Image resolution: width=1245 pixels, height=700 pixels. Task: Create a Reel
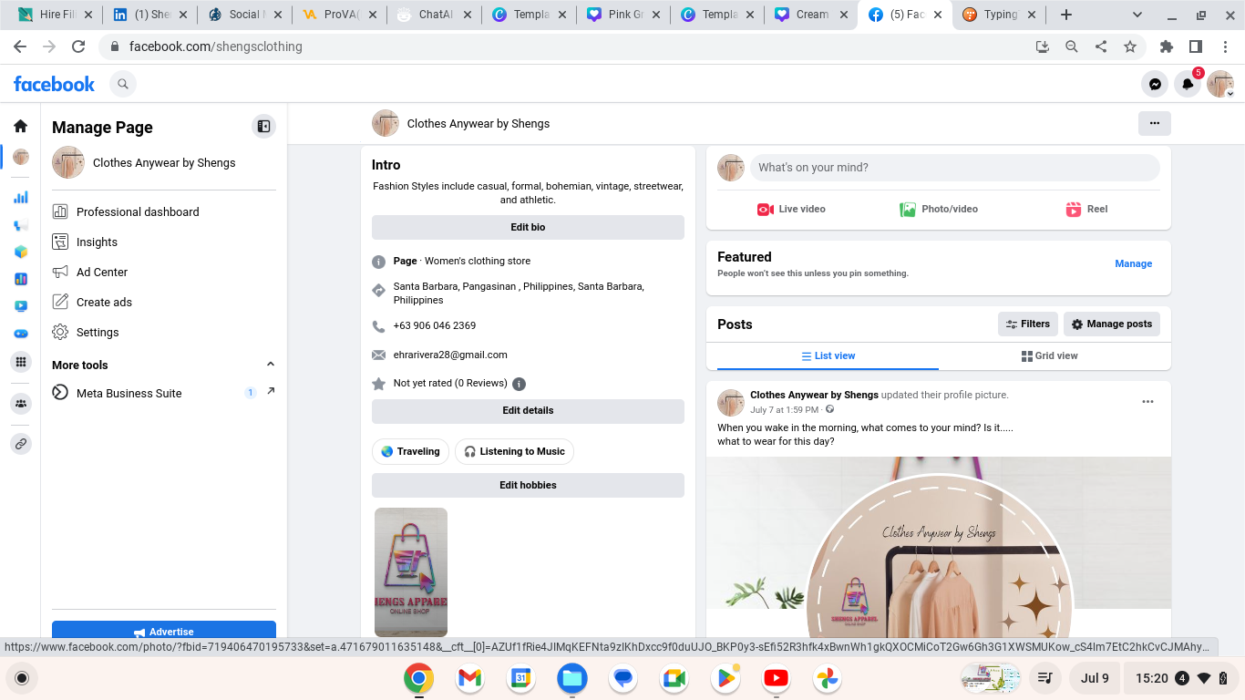(1086, 209)
